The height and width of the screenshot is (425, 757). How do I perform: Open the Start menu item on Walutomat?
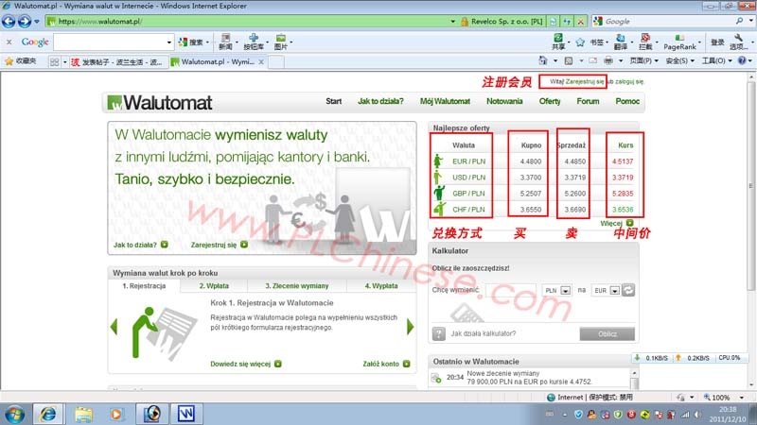point(334,101)
